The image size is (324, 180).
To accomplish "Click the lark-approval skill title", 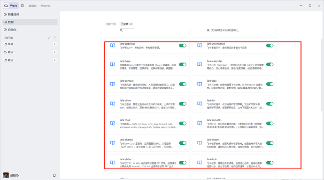I will point(127,44).
